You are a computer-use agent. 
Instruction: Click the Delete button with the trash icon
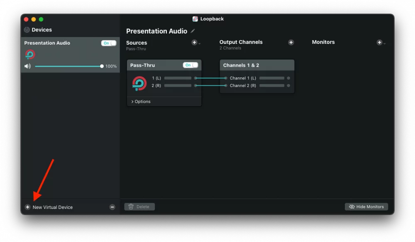(x=139, y=207)
